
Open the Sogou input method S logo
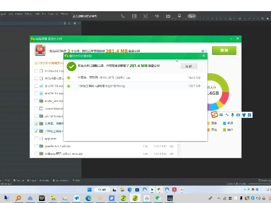pyautogui.click(x=215, y=114)
